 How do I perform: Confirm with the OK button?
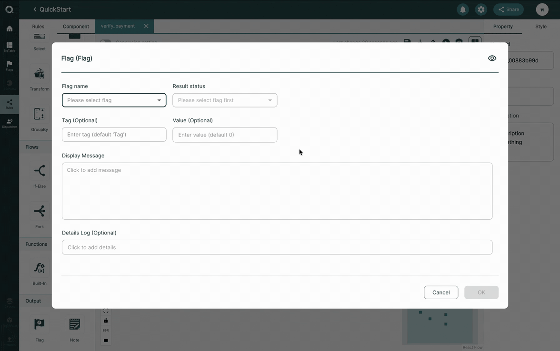point(481,292)
